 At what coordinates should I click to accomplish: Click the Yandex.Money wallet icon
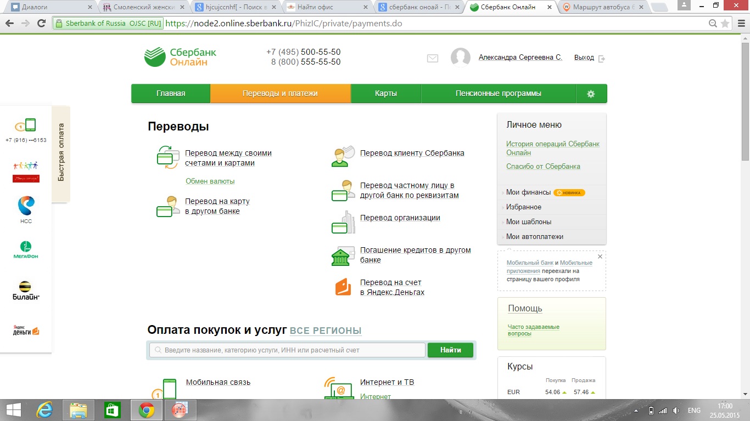pos(343,287)
